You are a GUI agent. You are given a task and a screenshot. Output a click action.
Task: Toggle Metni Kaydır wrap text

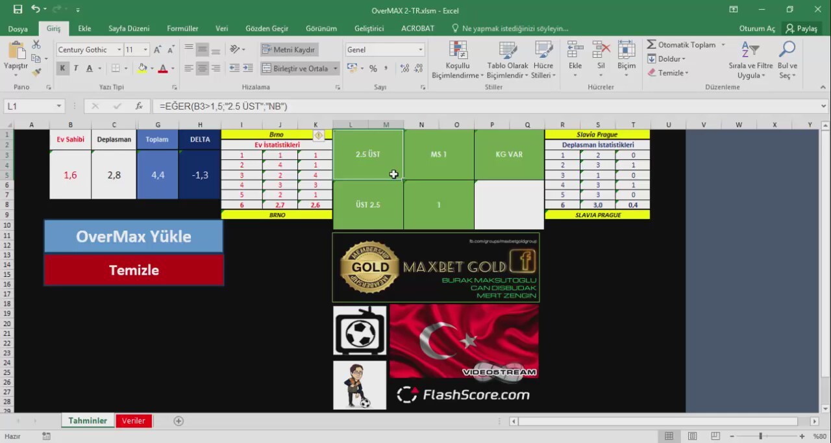pos(288,49)
